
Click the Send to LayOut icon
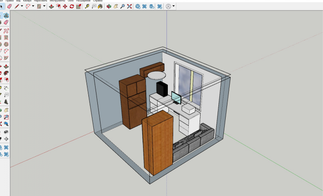(152, 6)
